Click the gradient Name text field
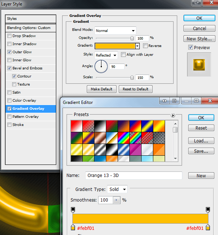Screen dimensions: 218x235 (134, 176)
